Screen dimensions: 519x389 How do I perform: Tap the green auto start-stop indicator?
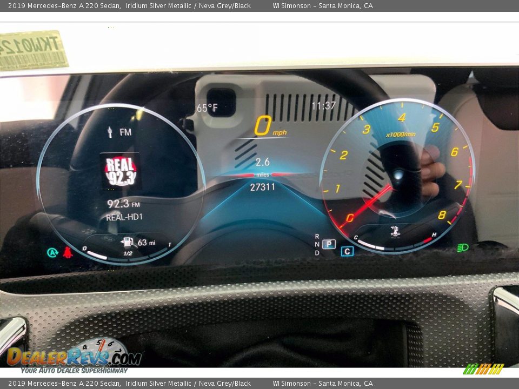pos(52,253)
